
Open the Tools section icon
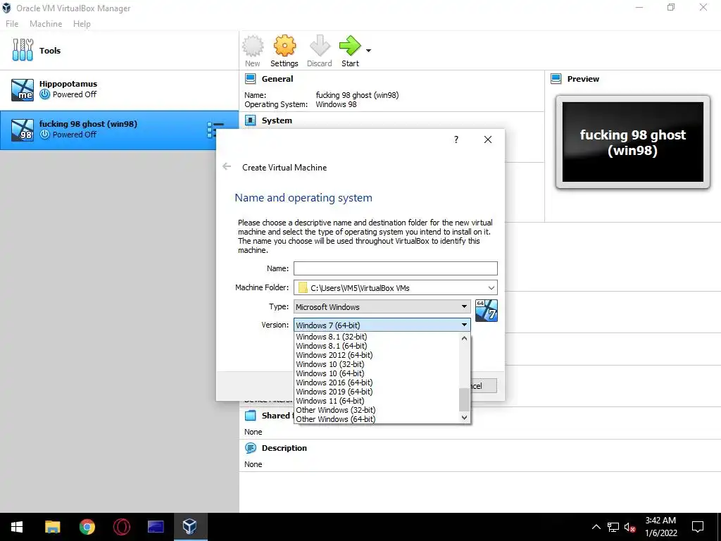click(23, 50)
